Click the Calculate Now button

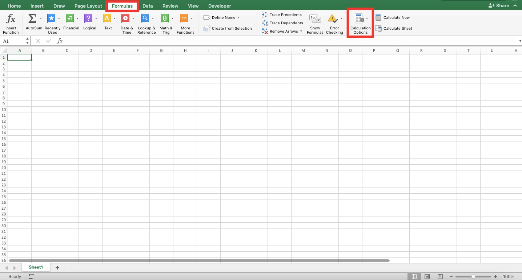pos(393,17)
